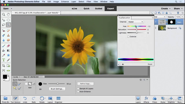185x104 pixels.
Task: Expand the Create dropdown
Action: 166,9
